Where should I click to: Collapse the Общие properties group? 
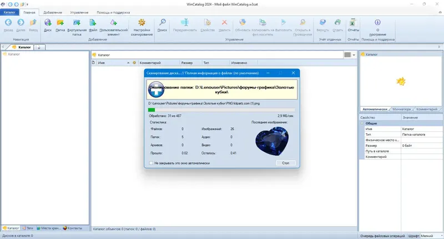[362, 123]
